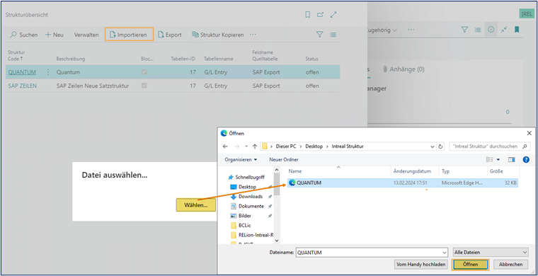Click Dieser PC in the address path
Screen dimensions: 538x276
[x=286, y=146]
